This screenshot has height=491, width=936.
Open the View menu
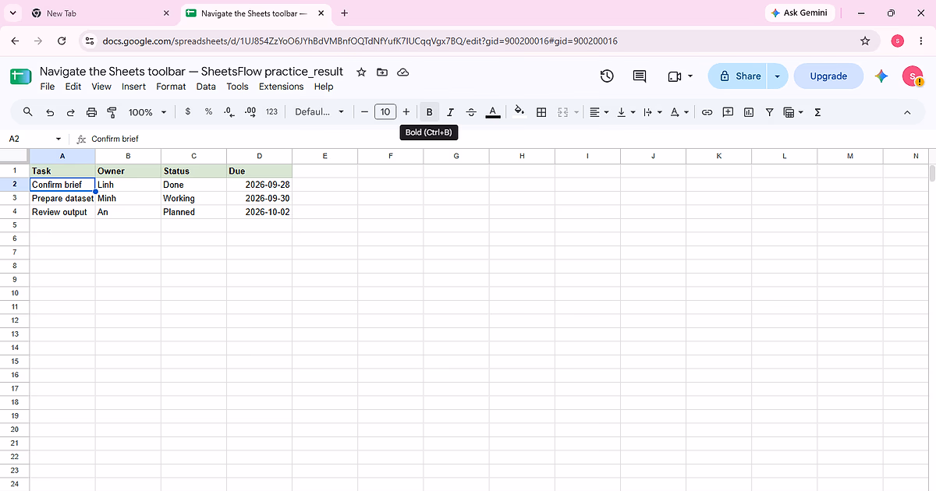(101, 87)
